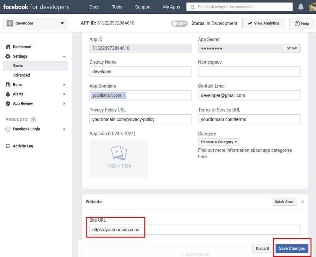Click the APP ID 513220972864618 header text
Screen dimensions: 316x257
pos(108,23)
